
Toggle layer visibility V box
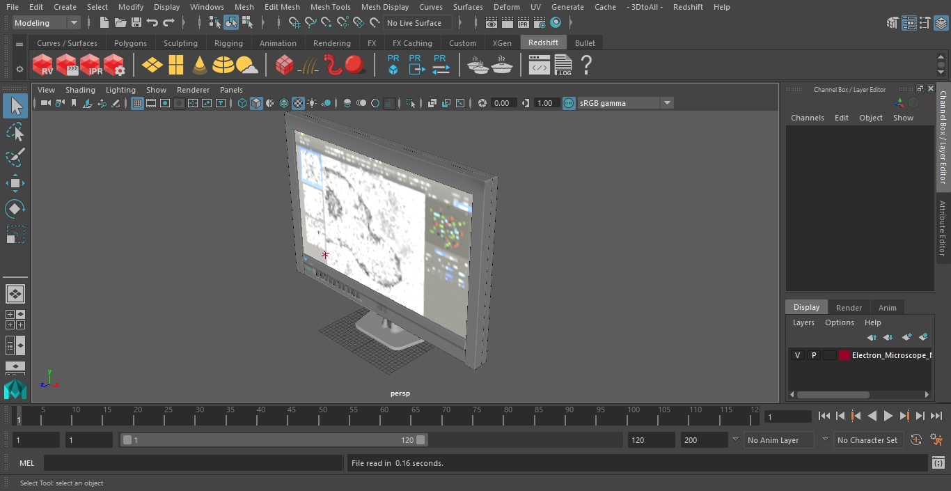[797, 355]
